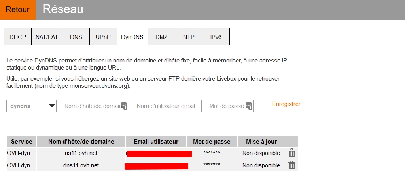Image resolution: width=405 pixels, height=176 pixels.
Task: Open the IPv6 tab
Action: (x=216, y=37)
